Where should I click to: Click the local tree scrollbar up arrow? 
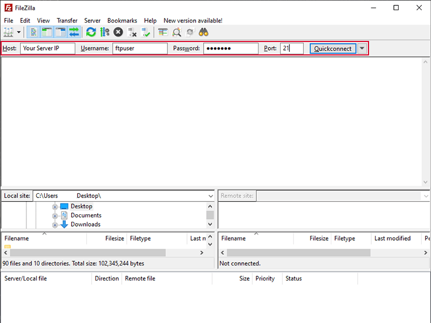[x=210, y=206]
